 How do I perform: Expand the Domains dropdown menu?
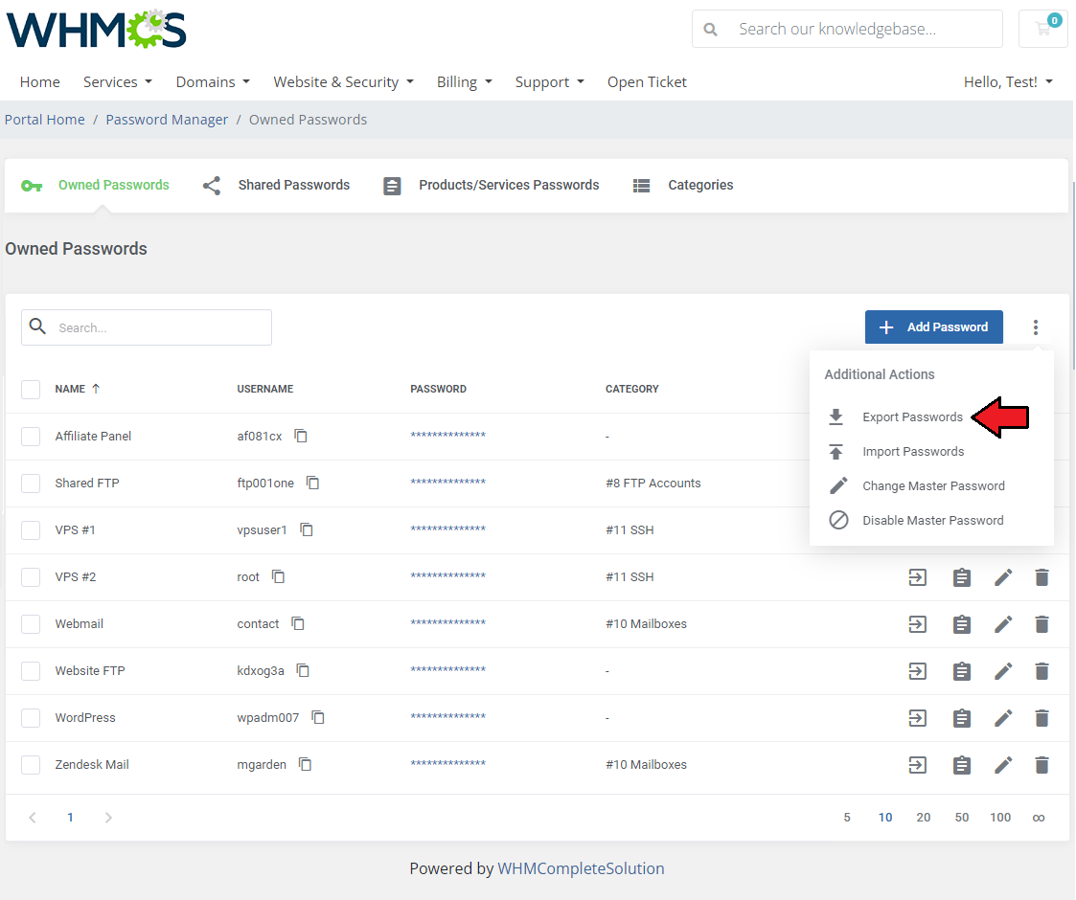(213, 81)
